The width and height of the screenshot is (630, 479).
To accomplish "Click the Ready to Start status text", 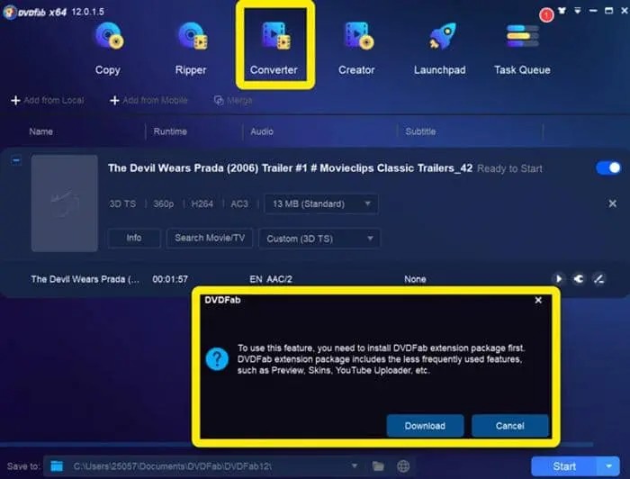I will click(509, 168).
